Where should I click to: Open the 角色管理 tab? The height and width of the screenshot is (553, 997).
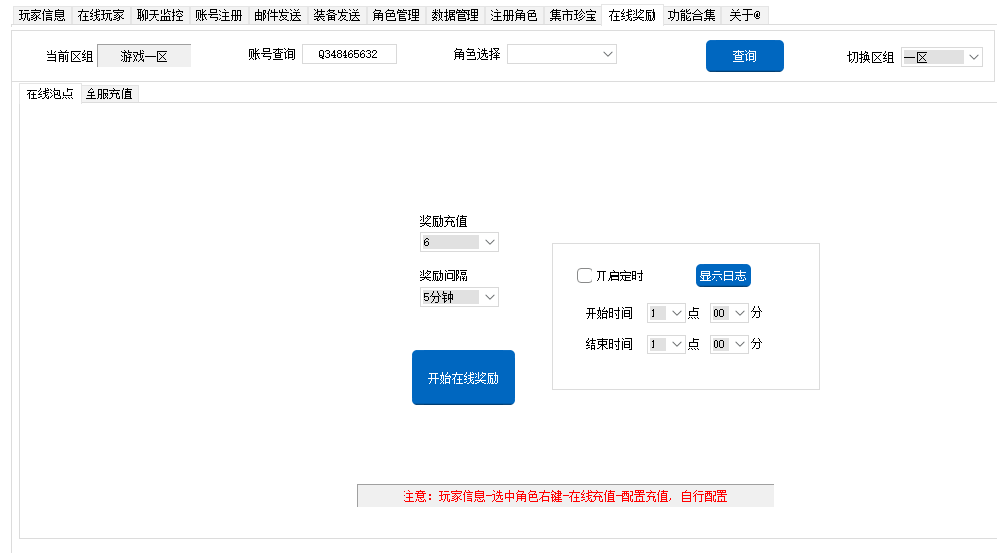point(396,15)
